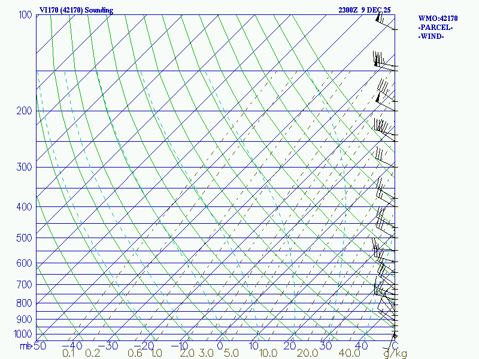Screen dimensions: 479x359
Task: Click the 800 pressure axis label
Action: pos(25,303)
